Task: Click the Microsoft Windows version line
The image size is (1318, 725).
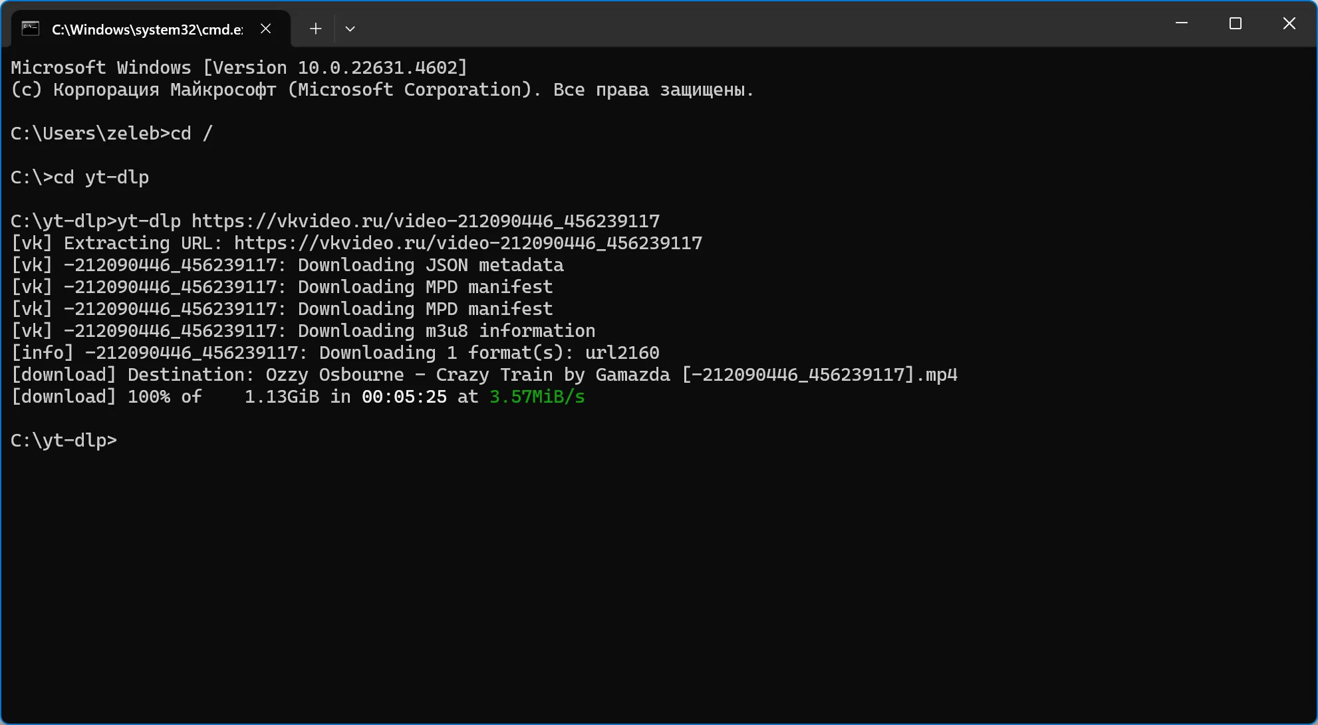Action: pyautogui.click(x=239, y=67)
